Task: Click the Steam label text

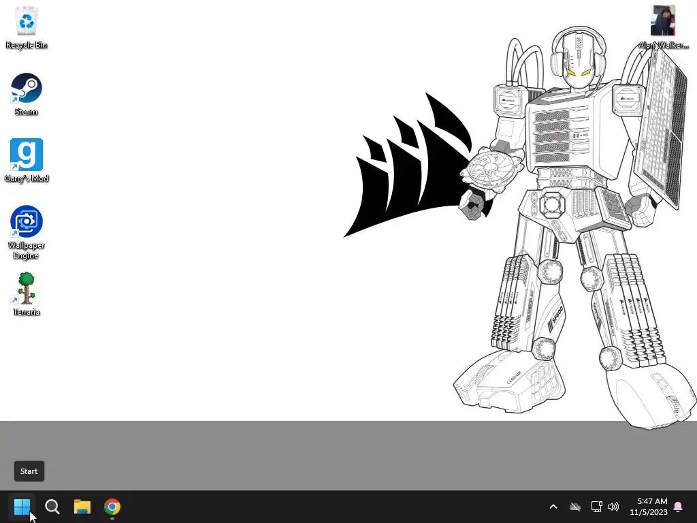Action: [27, 112]
